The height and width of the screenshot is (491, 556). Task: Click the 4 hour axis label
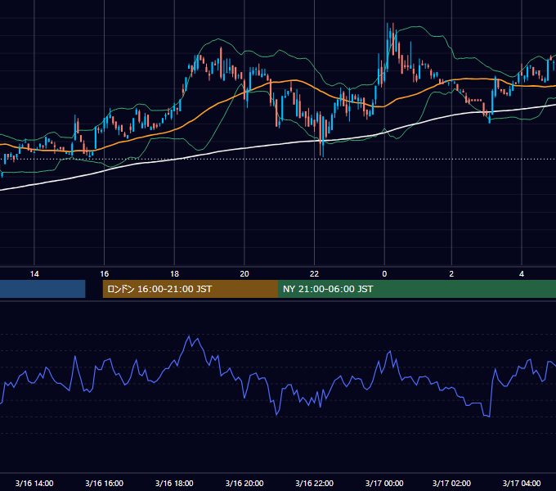click(x=522, y=274)
